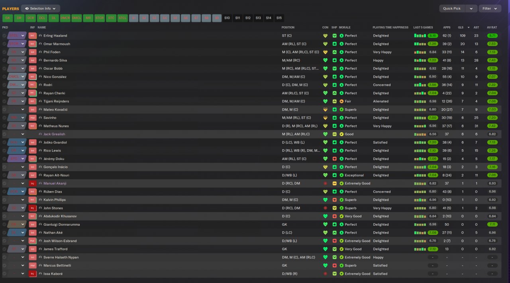The image size is (510, 283).
Task: Click Donnarumma's 7.11 average rating pill
Action: tap(492, 224)
